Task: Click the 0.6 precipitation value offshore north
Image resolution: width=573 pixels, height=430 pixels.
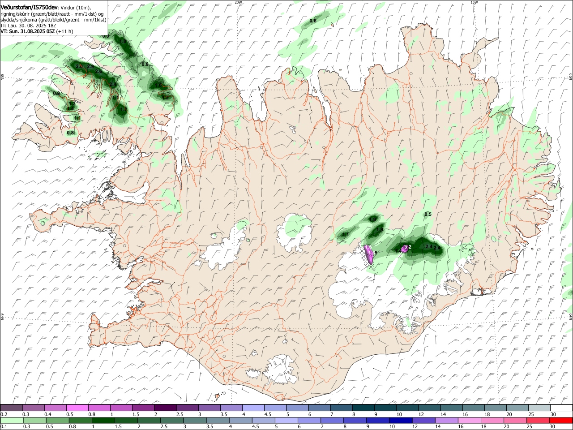Action: pos(313,21)
